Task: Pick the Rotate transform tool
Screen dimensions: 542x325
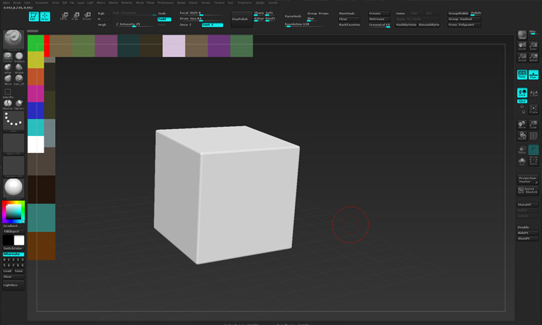Action: pos(87,16)
